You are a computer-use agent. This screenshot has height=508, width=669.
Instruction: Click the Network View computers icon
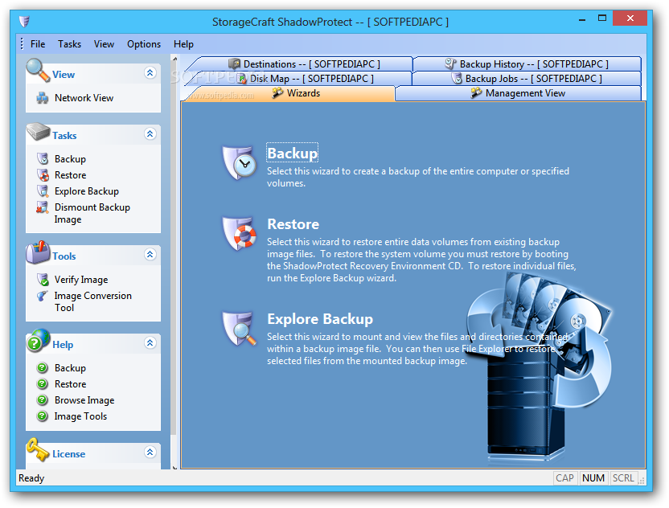43,98
